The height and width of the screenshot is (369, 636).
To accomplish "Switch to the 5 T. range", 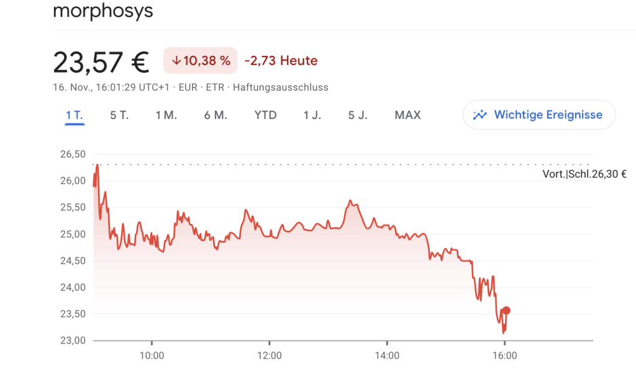I will pos(119,115).
